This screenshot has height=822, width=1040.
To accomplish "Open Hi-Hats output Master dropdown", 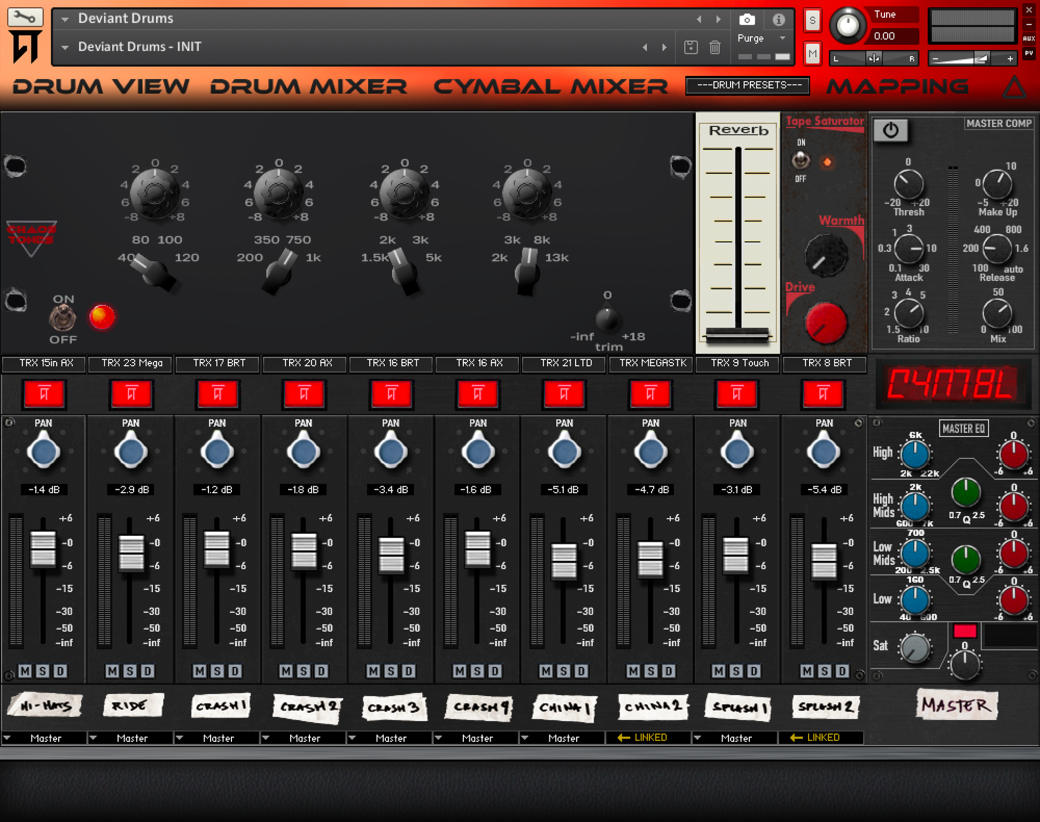I will pyautogui.click(x=44, y=738).
